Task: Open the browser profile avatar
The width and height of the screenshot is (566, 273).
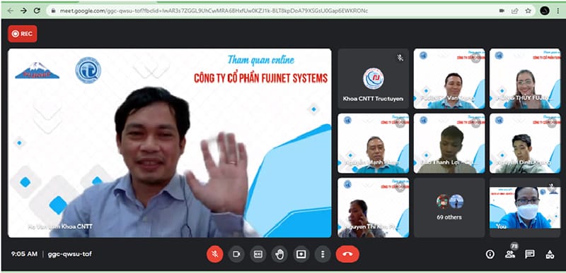Action: tap(545, 11)
